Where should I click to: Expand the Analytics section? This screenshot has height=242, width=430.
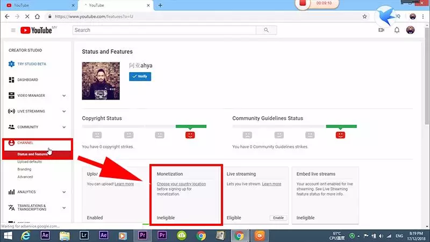click(64, 192)
